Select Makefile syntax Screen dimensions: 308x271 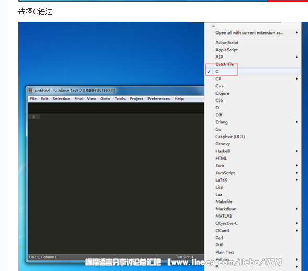253,201
